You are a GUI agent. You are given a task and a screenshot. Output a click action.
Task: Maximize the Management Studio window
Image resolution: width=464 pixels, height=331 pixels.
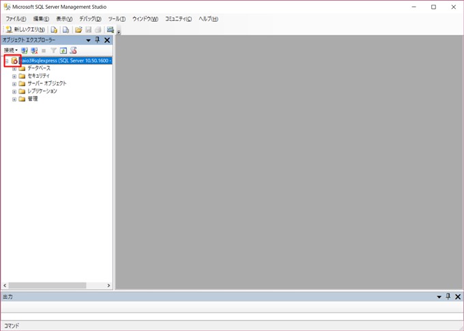(x=433, y=7)
